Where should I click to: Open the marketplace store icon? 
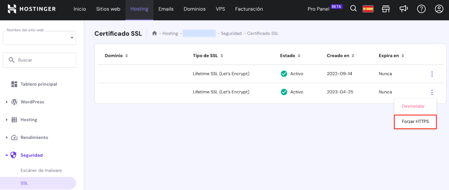[386, 9]
